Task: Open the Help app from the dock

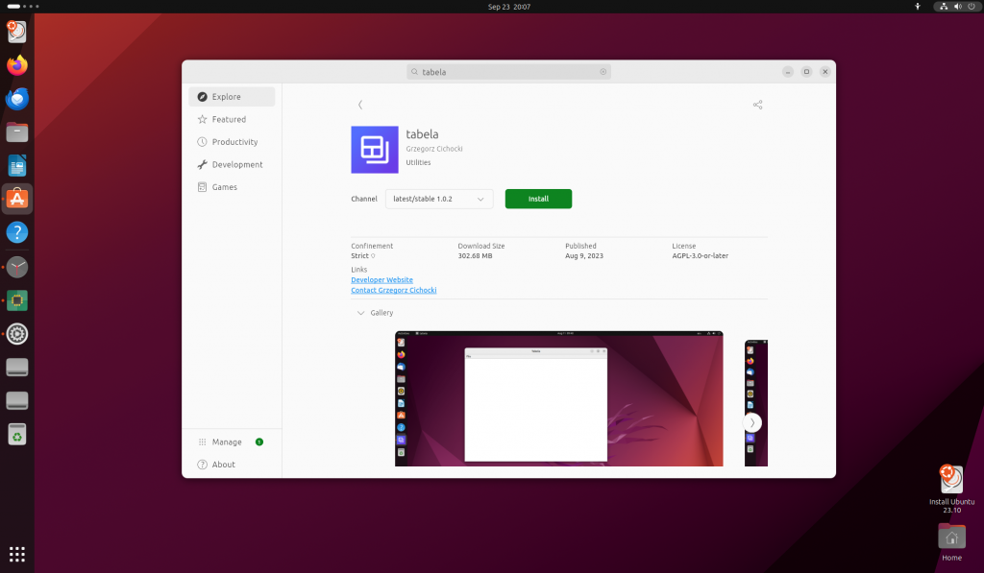Action: click(x=16, y=232)
